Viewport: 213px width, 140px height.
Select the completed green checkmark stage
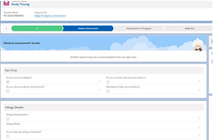click(37, 29)
